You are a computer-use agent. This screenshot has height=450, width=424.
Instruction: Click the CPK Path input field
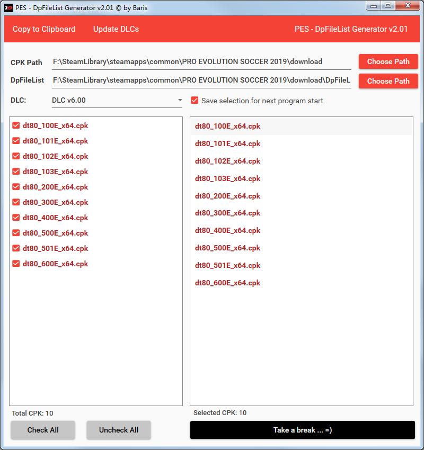(x=201, y=62)
